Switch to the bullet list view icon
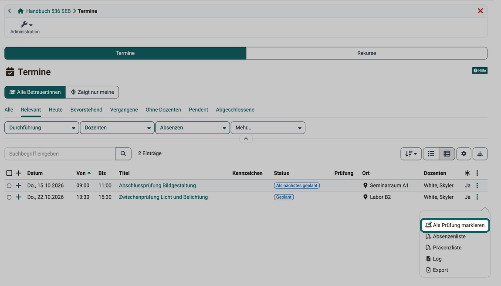This screenshot has width=501, height=286. point(431,153)
